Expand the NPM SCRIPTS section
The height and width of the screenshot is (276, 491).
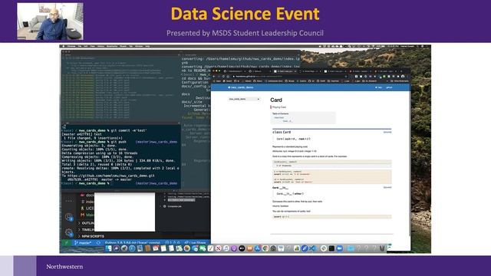91,236
